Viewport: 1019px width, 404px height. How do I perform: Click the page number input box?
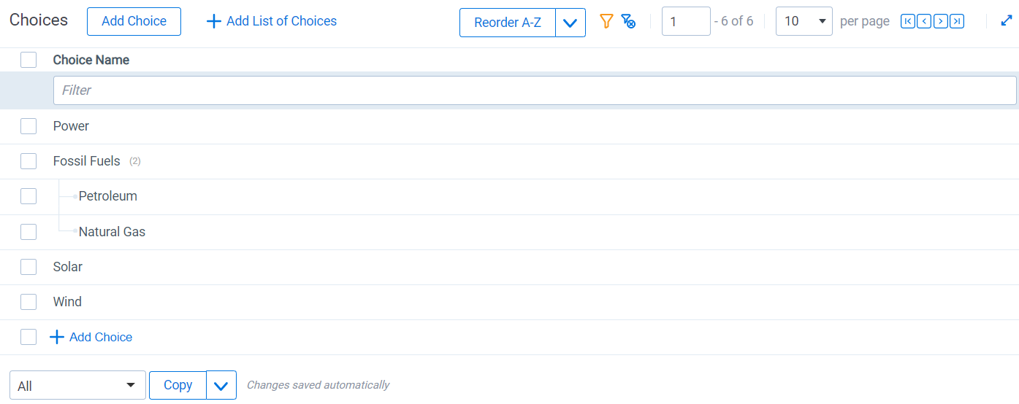(686, 21)
